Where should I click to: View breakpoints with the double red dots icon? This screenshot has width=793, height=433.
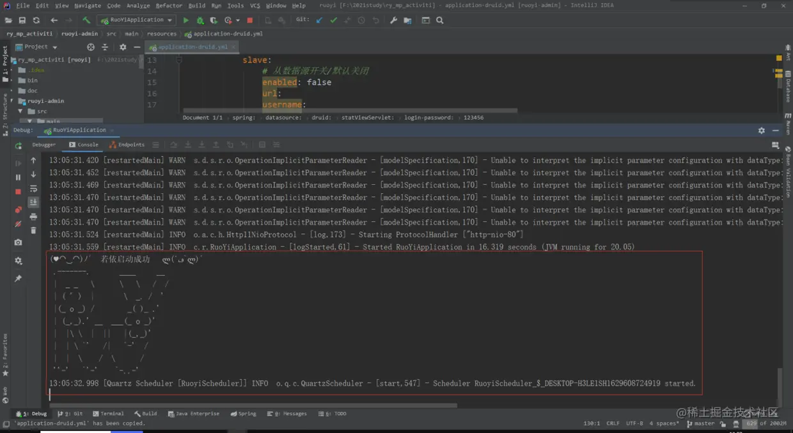(x=18, y=210)
